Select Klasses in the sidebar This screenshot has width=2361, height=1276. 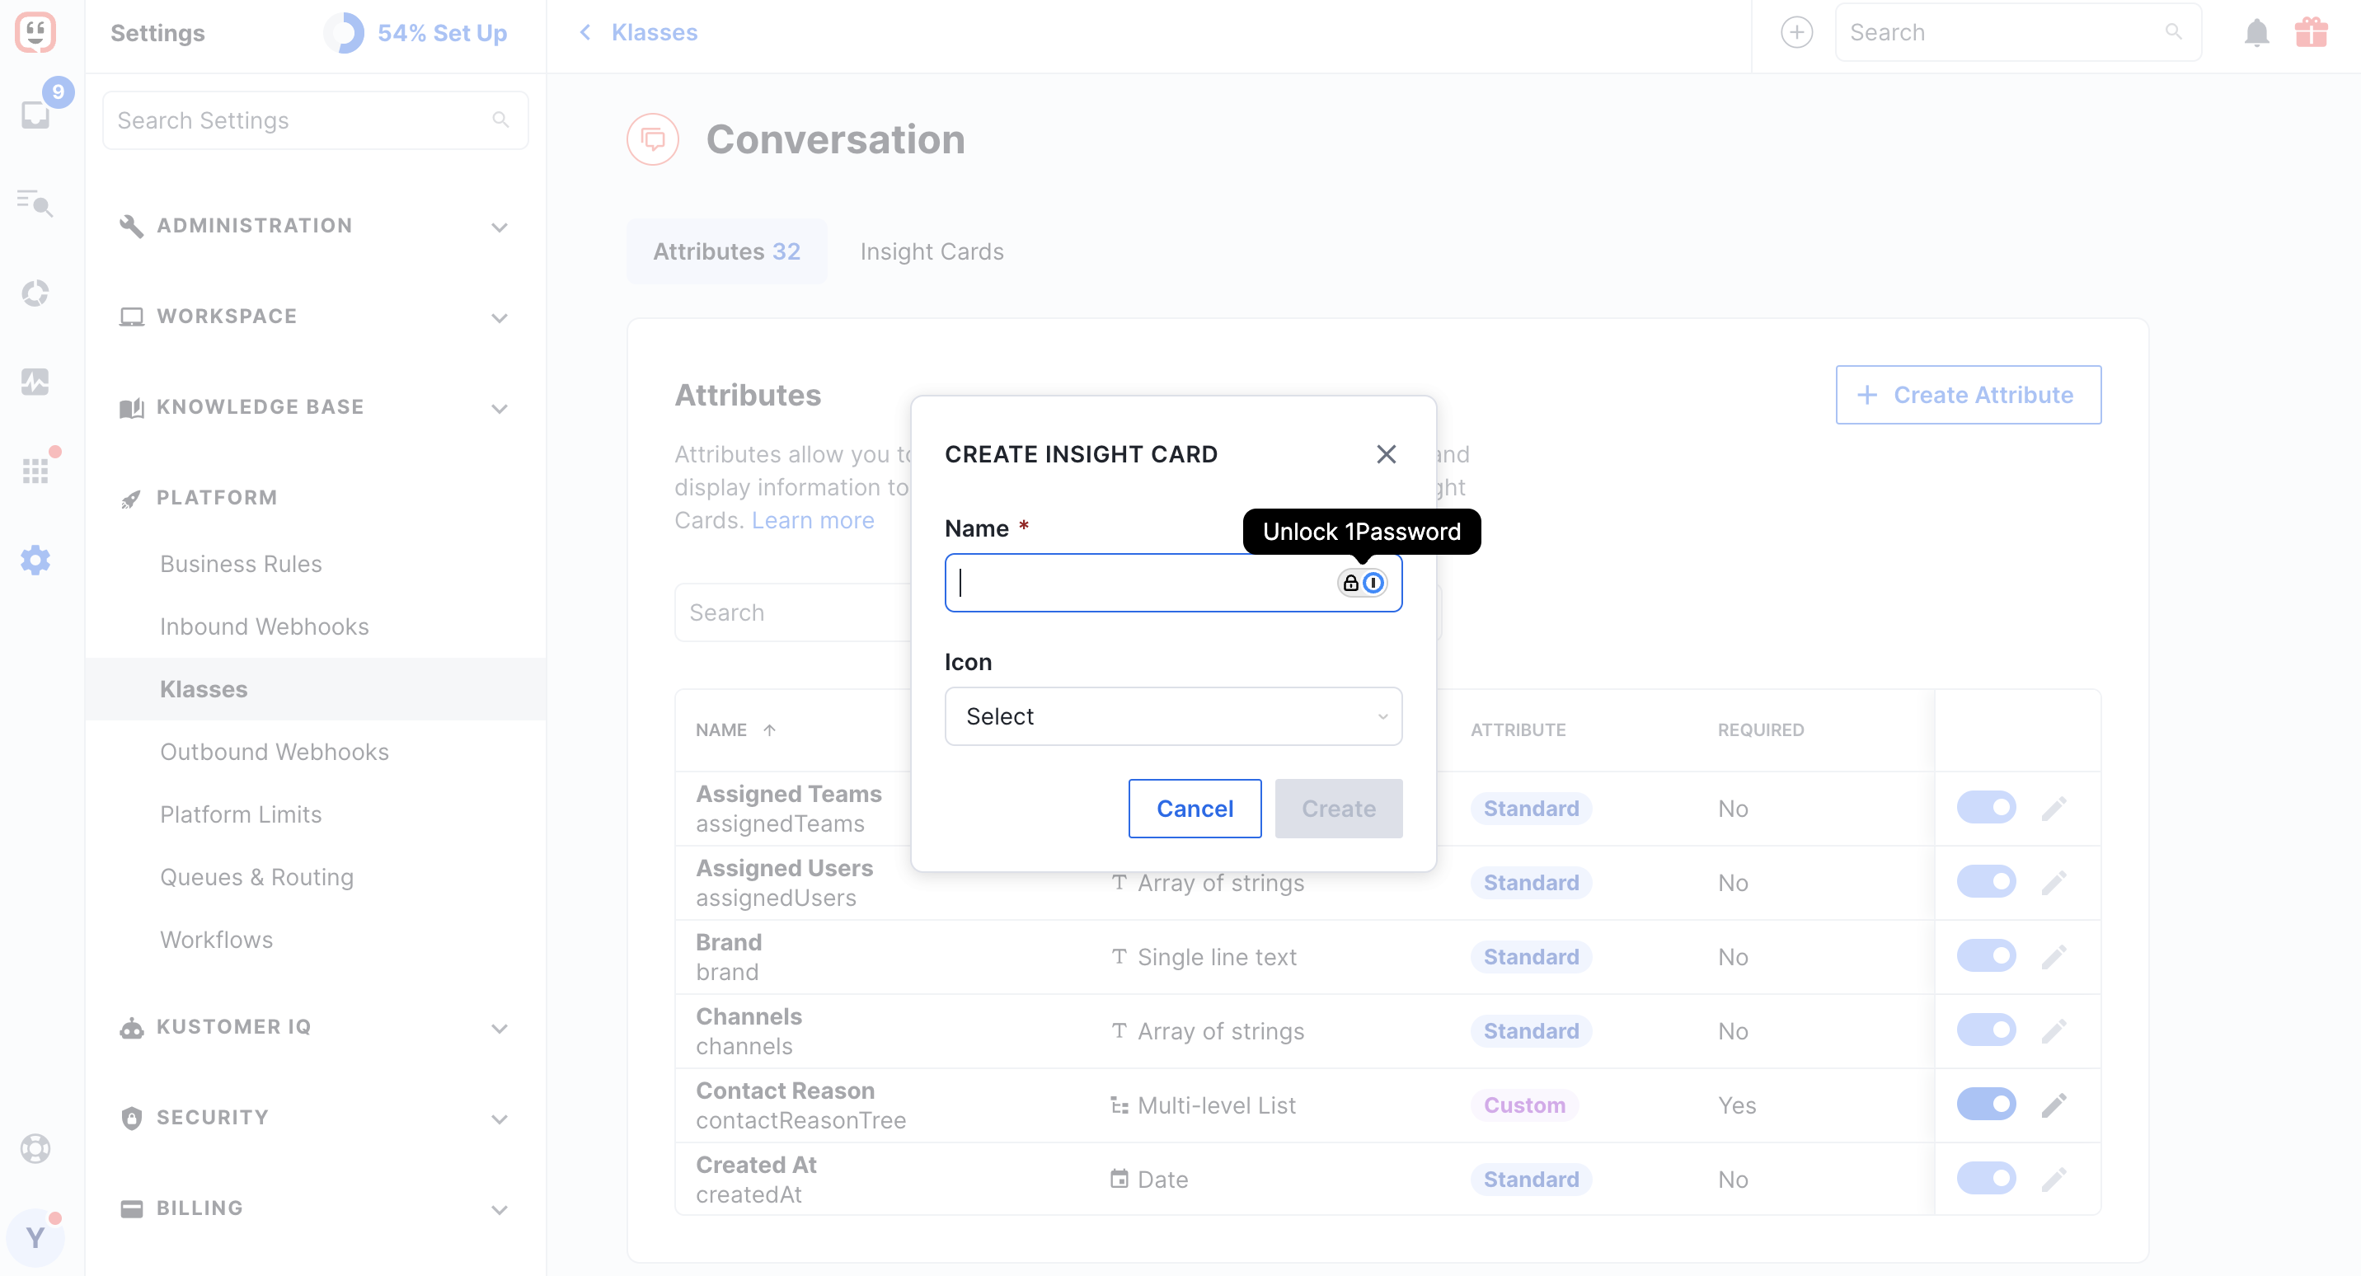[x=315, y=689]
